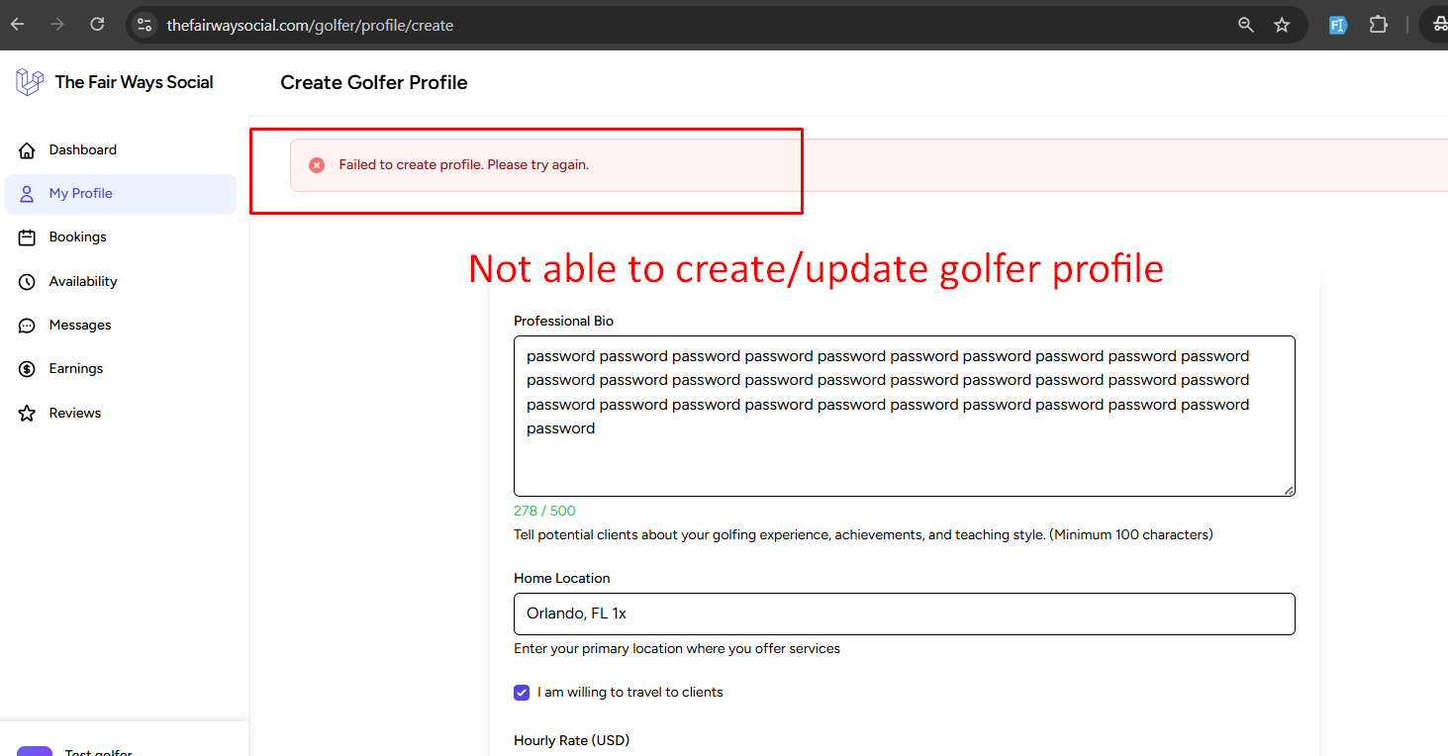Uncheck 'I am willing to travel to clients'
Viewport: 1448px width, 756px height.
(522, 693)
